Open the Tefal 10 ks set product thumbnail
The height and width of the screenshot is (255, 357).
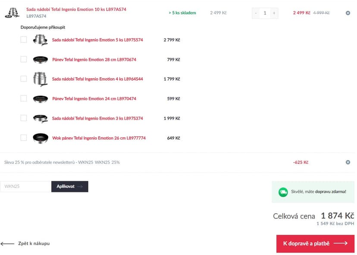(x=13, y=13)
